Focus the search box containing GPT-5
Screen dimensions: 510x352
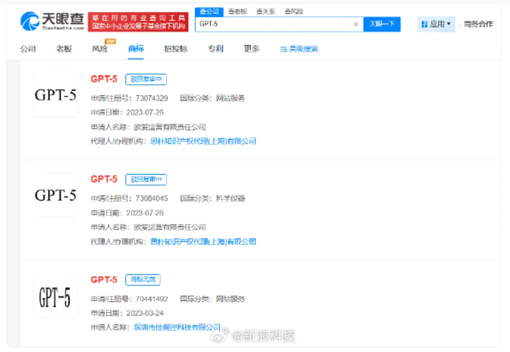[279, 24]
